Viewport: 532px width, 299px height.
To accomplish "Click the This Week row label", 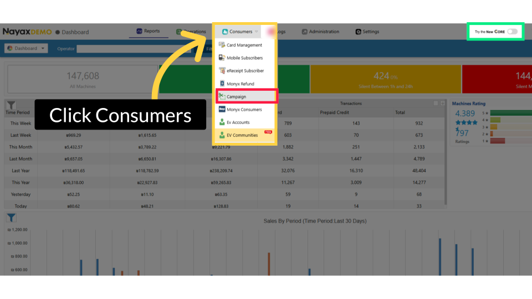I will click(x=21, y=123).
